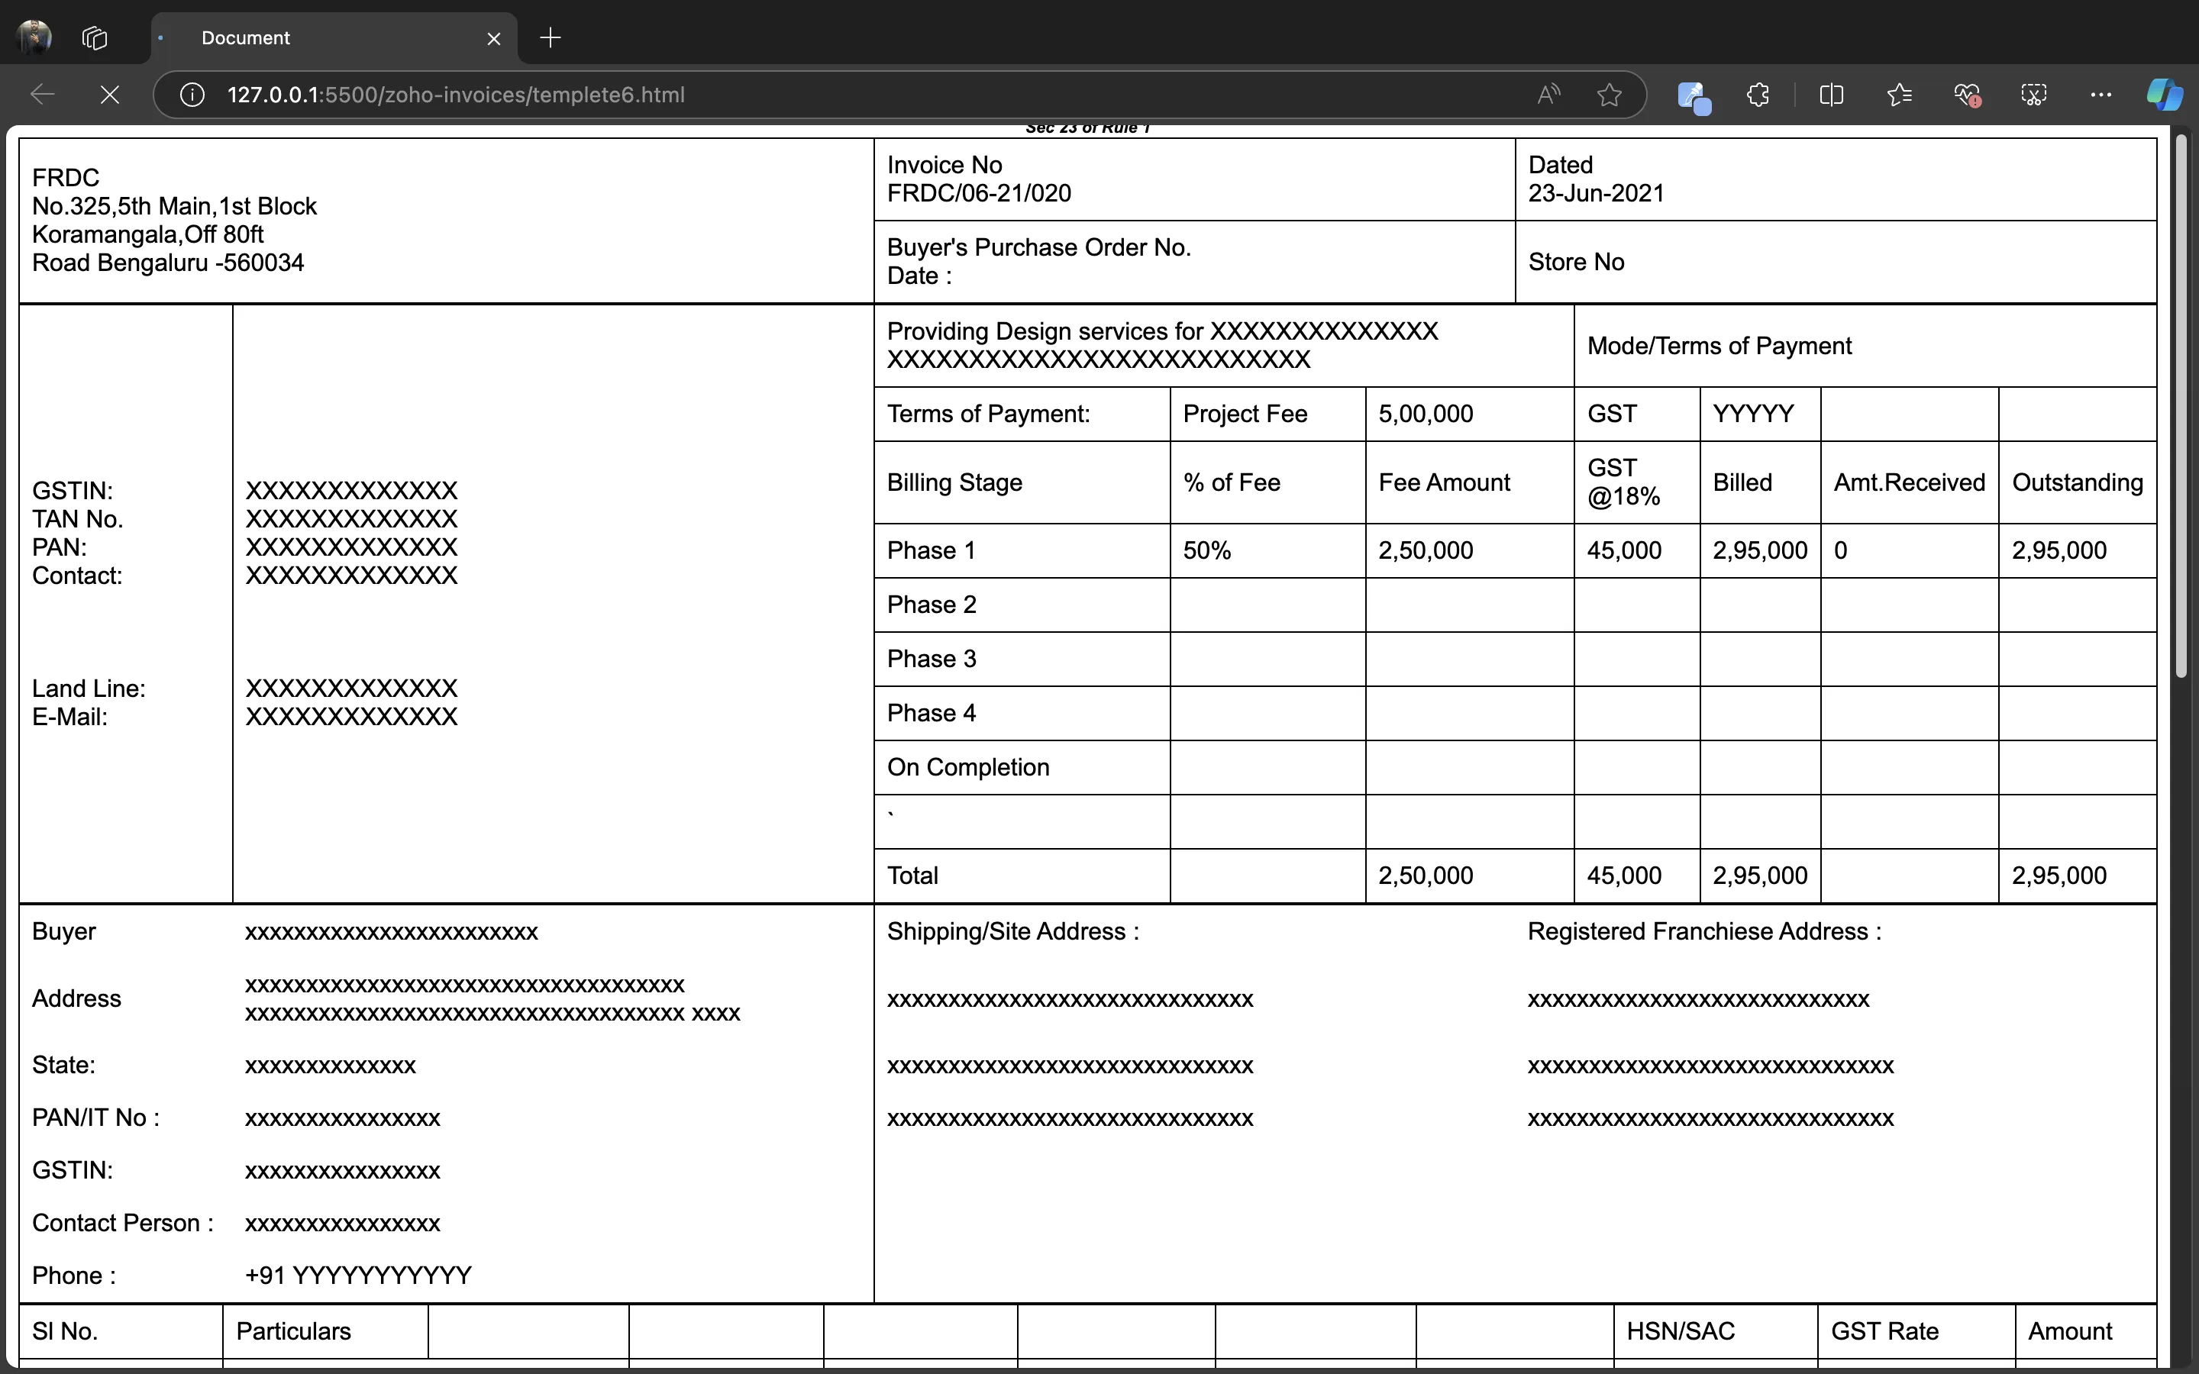Screen dimensions: 2199x1374
Task: Select the Document tab
Action: [x=334, y=38]
